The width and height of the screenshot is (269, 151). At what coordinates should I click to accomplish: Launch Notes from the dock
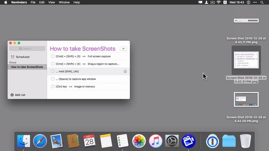106,141
